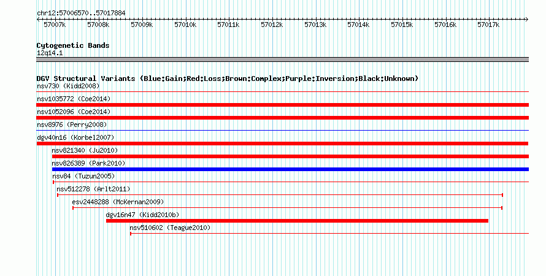Viewport: 546px width, 276px height.
Task: Click the 57008k ruler tick label
Action: pos(98,25)
